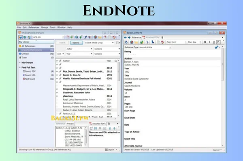Click the green Import arrow icon
The width and height of the screenshot is (243, 161).
point(81,37)
